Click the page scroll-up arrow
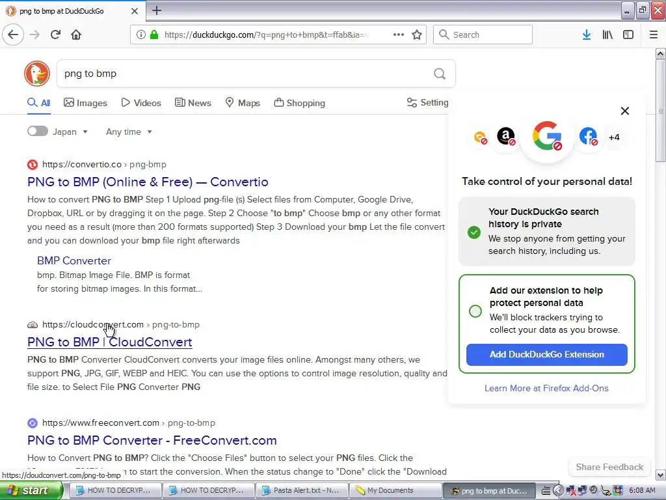Screen dimensions: 666x500 (x=660, y=53)
